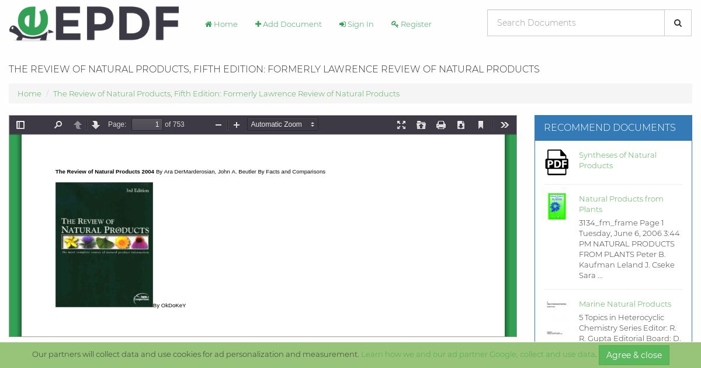Click the EPDF turtle logo

94,24
